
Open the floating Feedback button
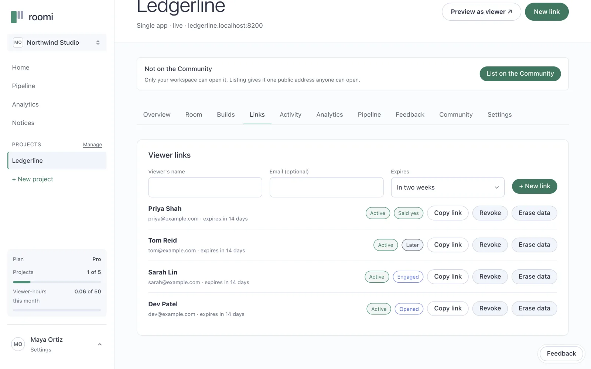561,354
